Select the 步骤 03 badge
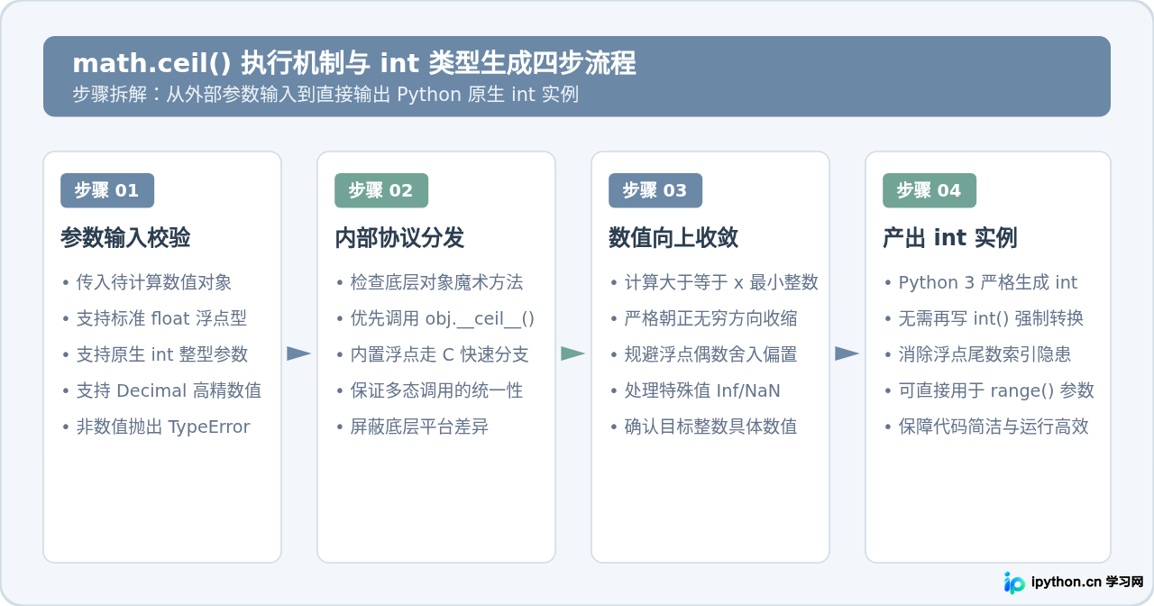Image resolution: width=1154 pixels, height=606 pixels. point(655,190)
